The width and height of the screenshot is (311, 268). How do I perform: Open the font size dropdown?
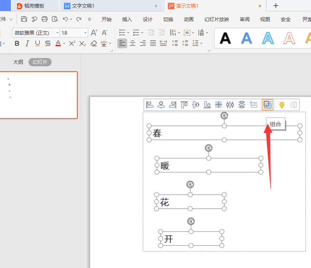pos(85,33)
